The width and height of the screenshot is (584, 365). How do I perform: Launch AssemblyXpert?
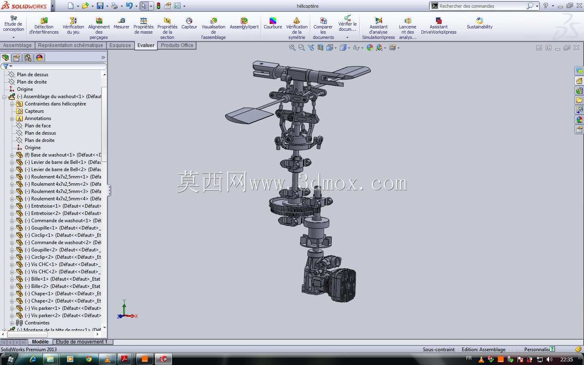coord(244,24)
